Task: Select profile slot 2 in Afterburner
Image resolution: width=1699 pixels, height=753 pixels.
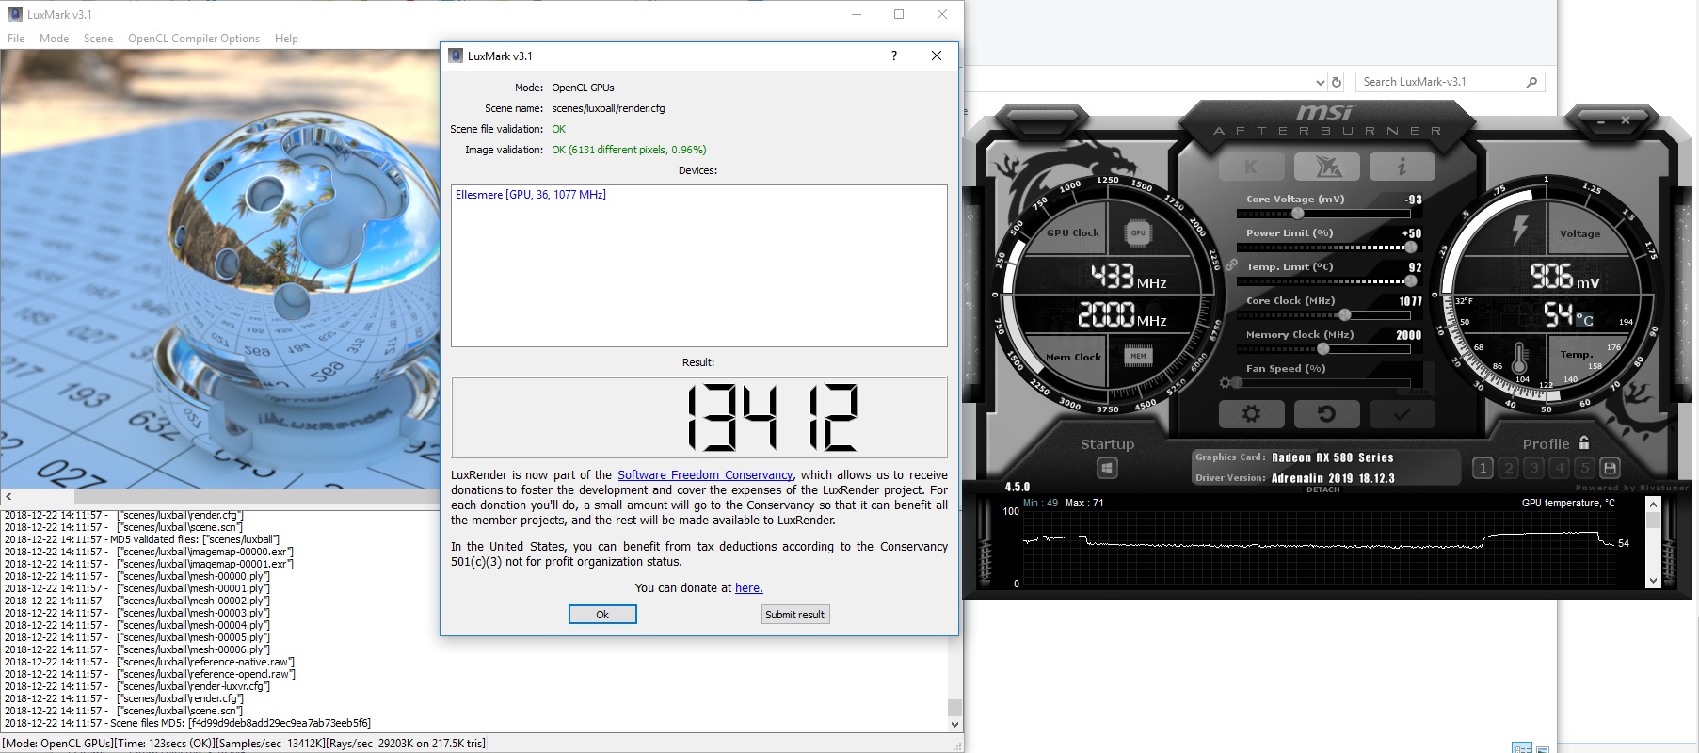Action: coord(1508,468)
